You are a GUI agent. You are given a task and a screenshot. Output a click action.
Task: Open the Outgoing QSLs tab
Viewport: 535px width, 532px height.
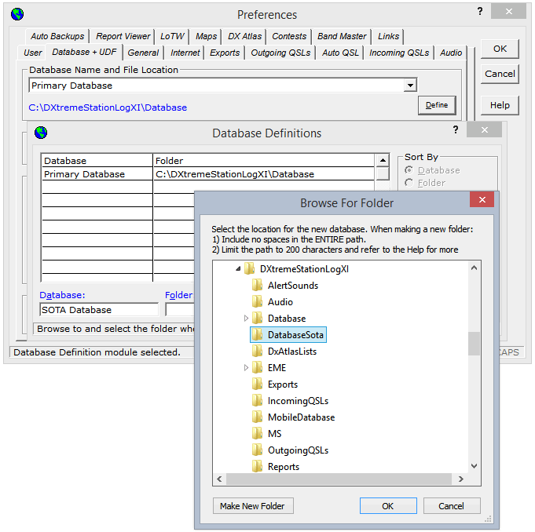[280, 53]
